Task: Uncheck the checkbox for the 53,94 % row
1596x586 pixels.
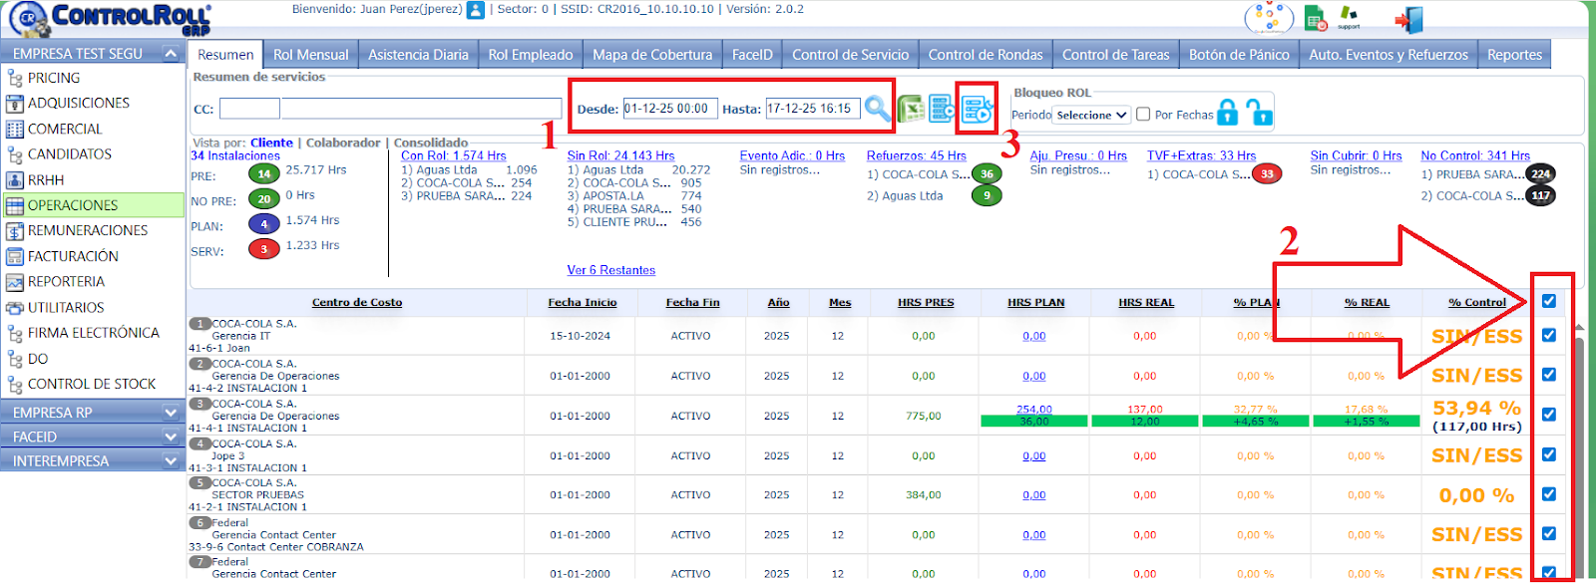Action: [1549, 415]
